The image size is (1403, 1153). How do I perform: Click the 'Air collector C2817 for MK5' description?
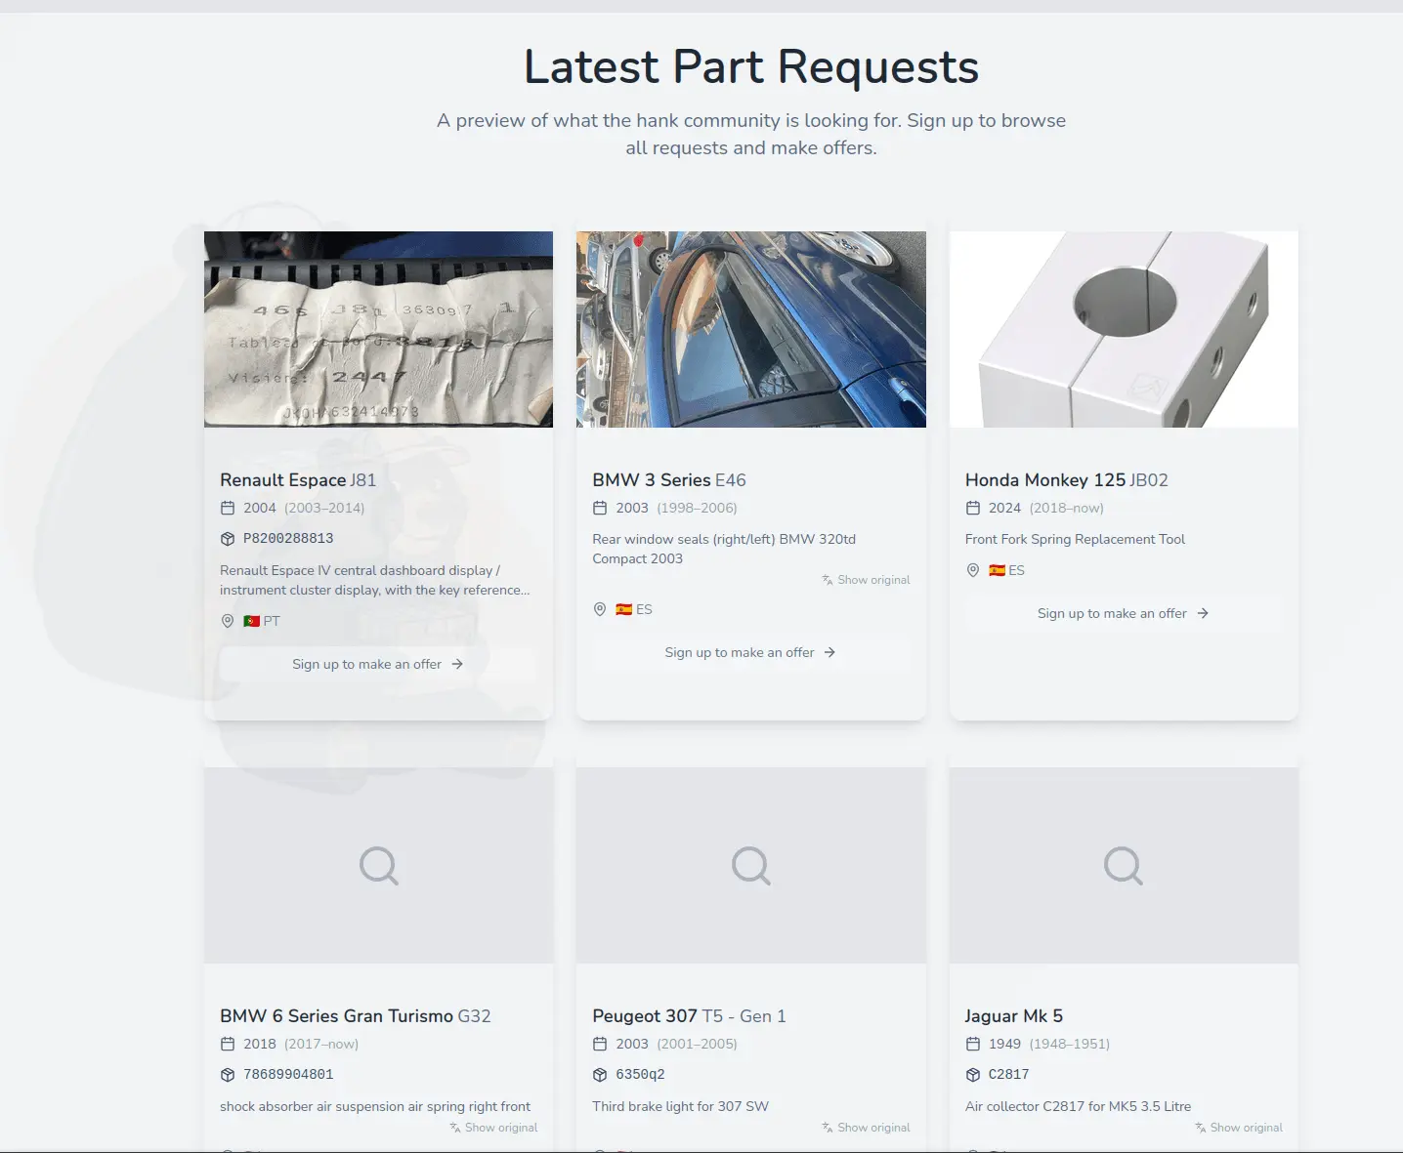pos(1078,1106)
